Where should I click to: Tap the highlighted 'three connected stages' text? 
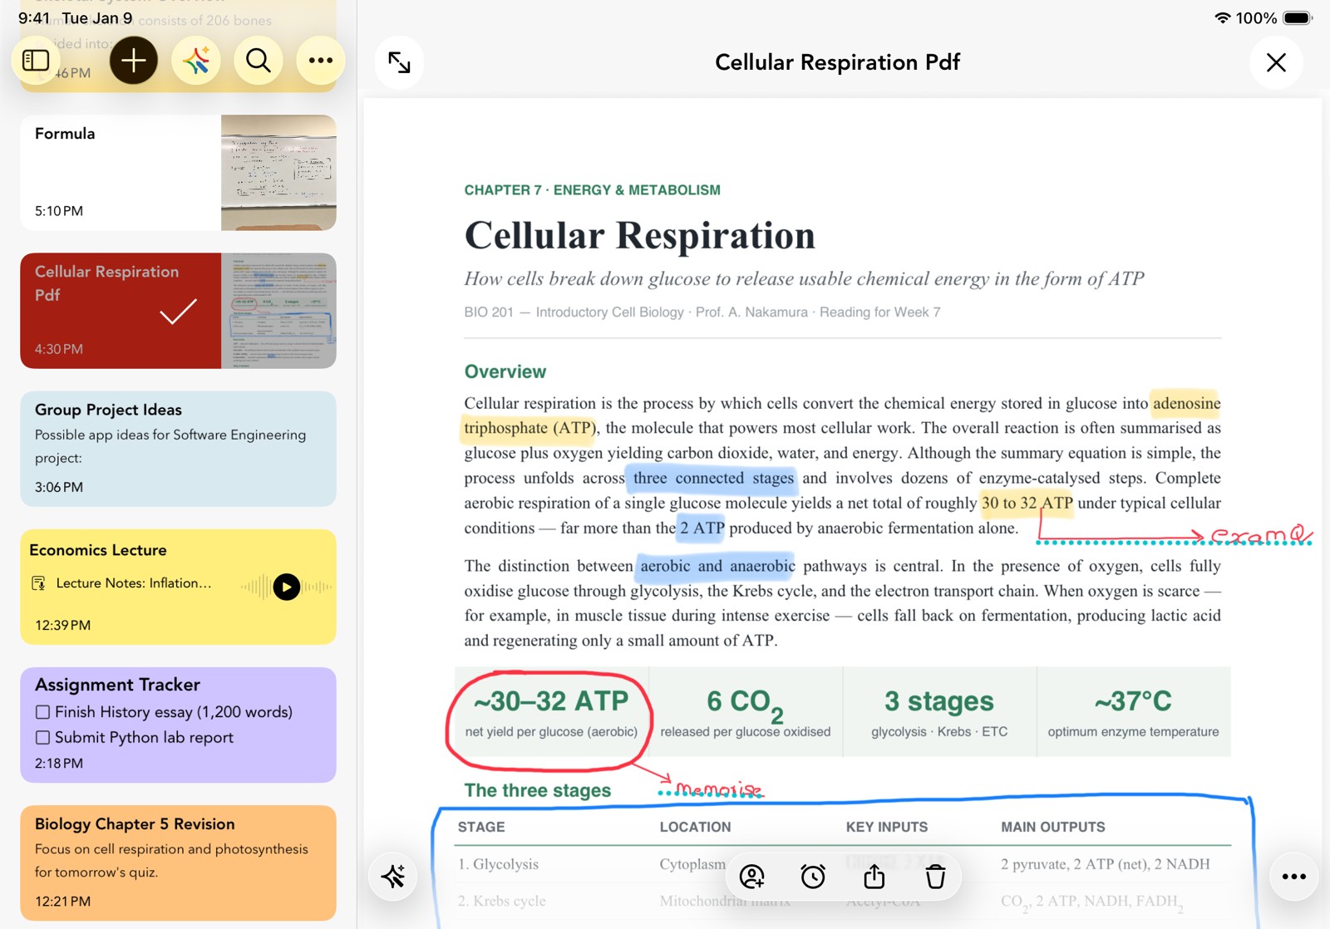click(x=713, y=478)
